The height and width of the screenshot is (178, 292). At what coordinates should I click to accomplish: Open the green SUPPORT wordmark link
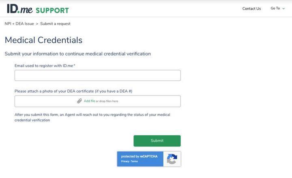pos(52,11)
